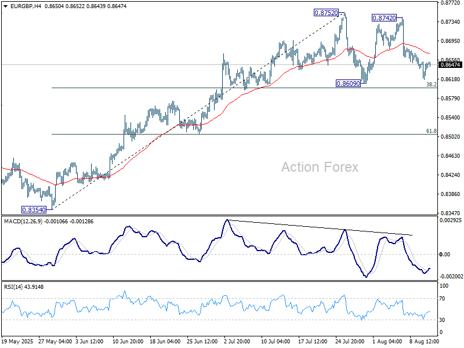464x348 pixels.
Task: Click the 17 Jul 12:00 time label
Action: (x=313, y=341)
